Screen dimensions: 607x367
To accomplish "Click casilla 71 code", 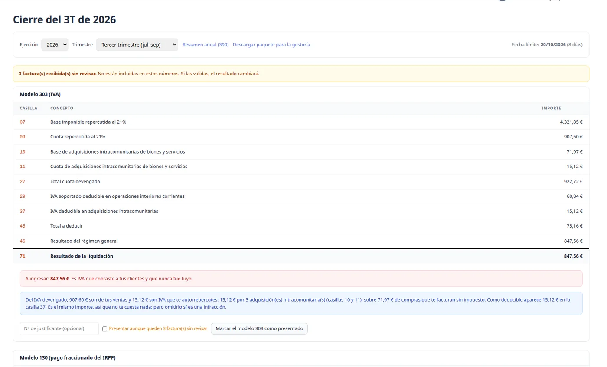I will click(23, 256).
